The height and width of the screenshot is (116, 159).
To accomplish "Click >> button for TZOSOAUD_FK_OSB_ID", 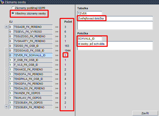I will pyautogui.click(x=57, y=51).
